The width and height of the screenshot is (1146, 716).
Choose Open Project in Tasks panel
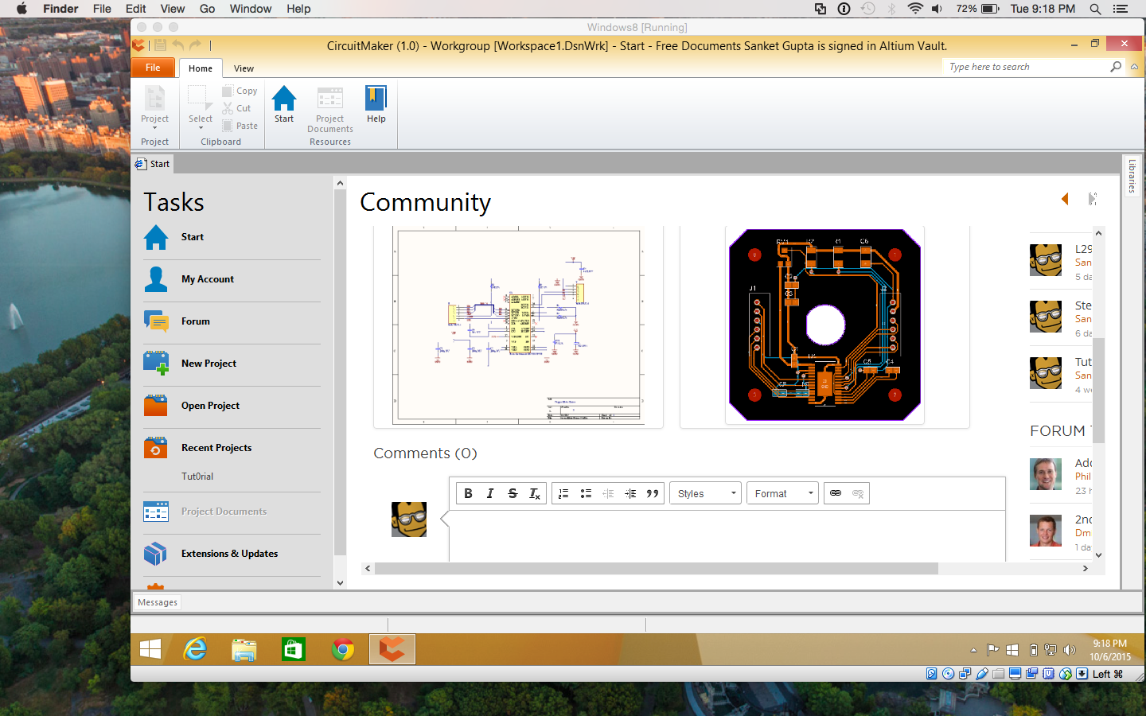[x=210, y=406]
